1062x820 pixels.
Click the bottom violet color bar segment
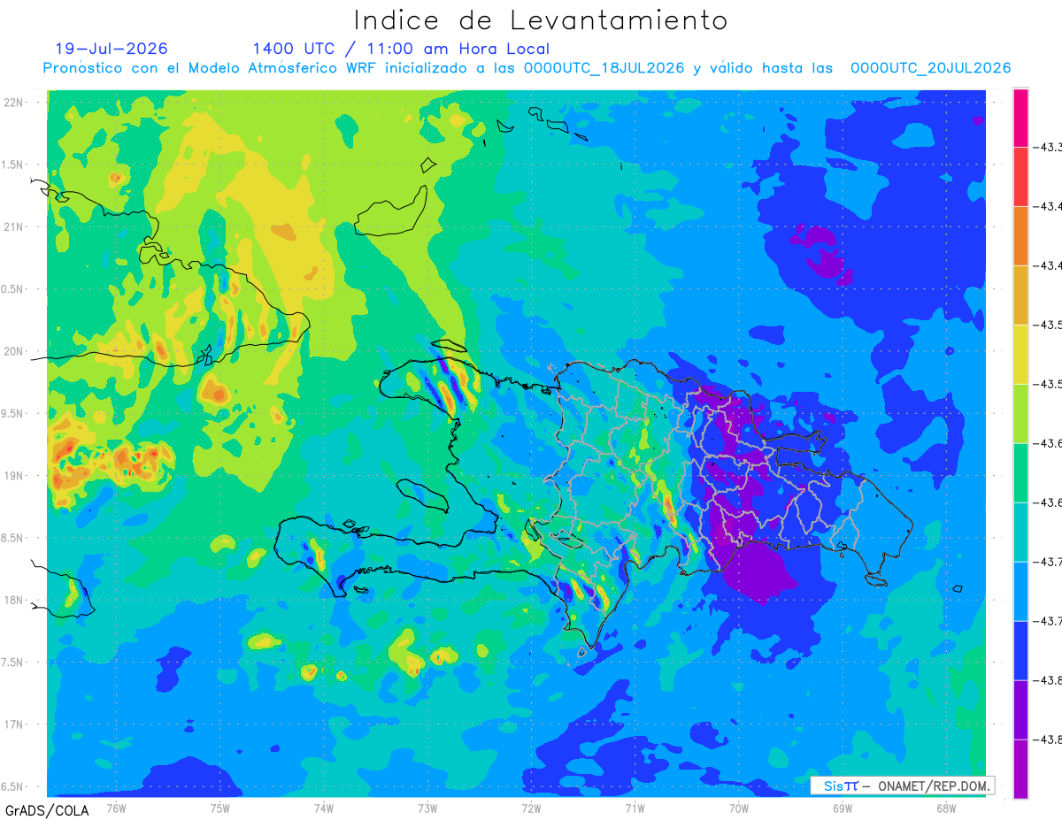coord(1020,769)
